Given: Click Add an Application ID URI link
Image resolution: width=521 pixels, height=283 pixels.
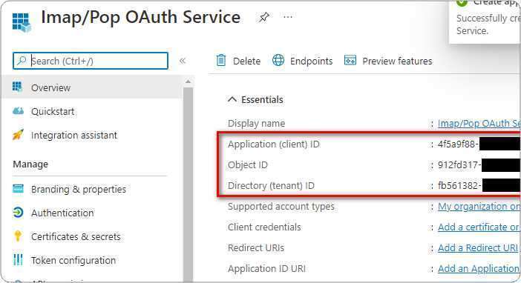Looking at the screenshot, I should point(479,268).
